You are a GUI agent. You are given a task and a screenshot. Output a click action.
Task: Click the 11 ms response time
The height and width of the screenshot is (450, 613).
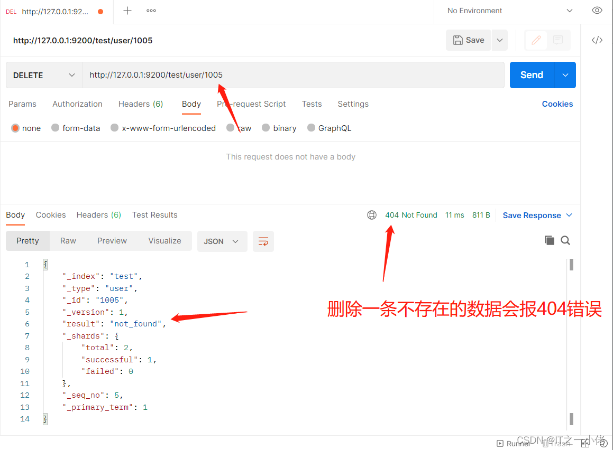click(x=455, y=215)
